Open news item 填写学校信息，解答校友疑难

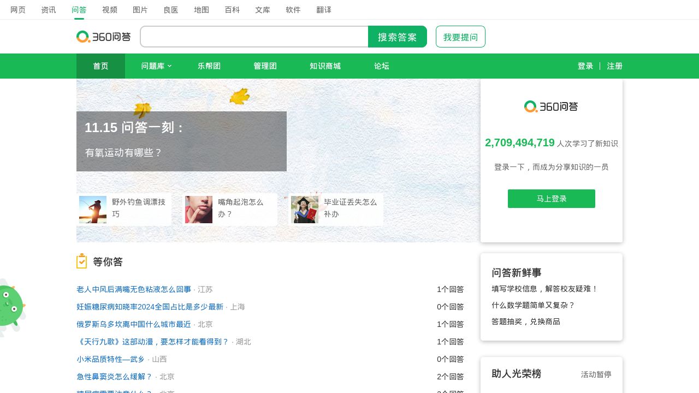545,289
